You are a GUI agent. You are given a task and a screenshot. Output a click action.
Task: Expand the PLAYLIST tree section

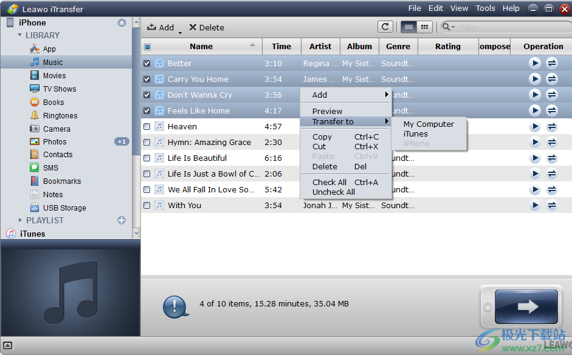pos(20,220)
